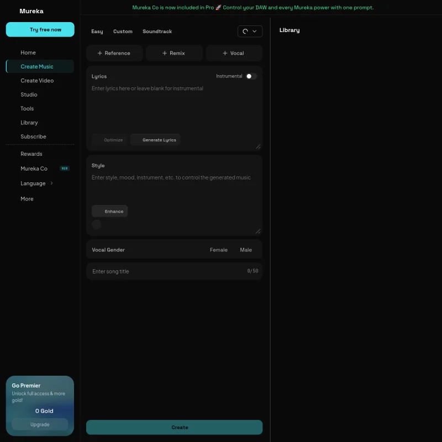Click into the lyrics text area
The width and height of the screenshot is (442, 442).
point(174,107)
